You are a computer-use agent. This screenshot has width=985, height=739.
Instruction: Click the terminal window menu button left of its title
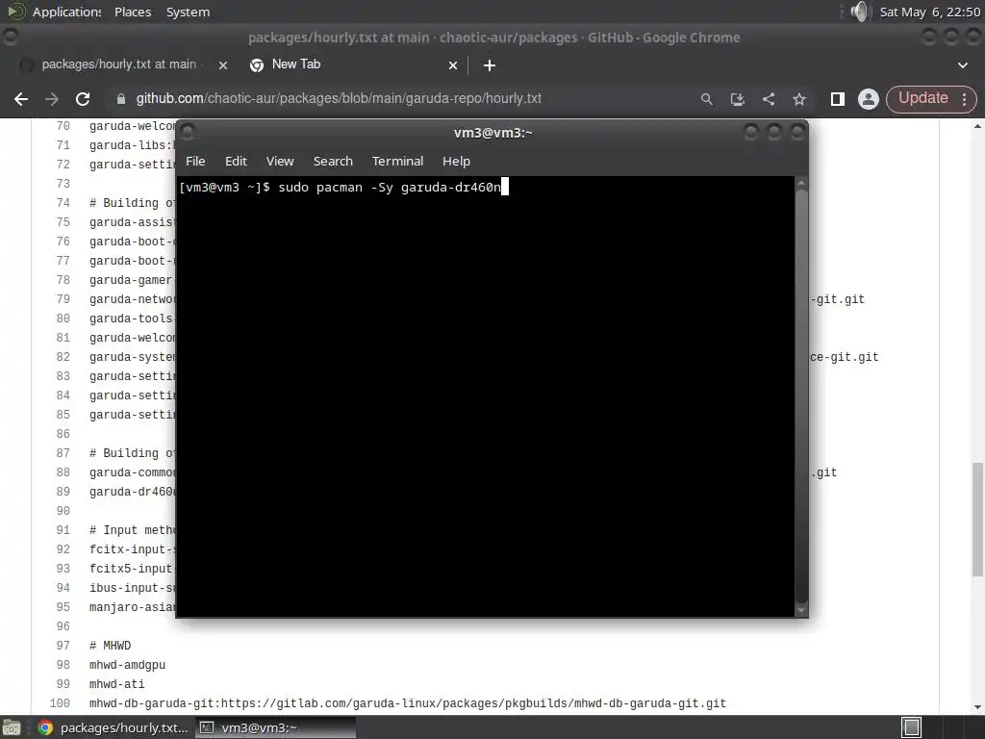coord(188,132)
